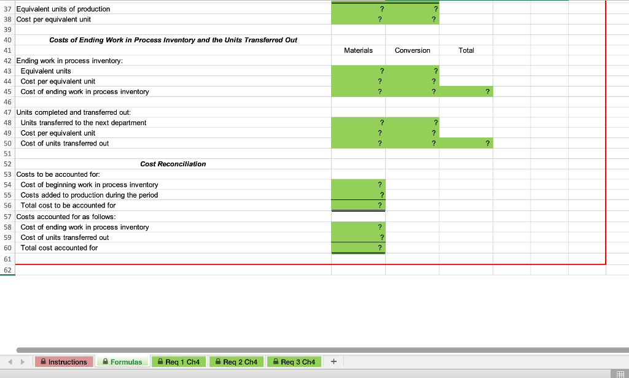This screenshot has height=378, width=629.
Task: Select the Materials column header cell
Action: (358, 50)
